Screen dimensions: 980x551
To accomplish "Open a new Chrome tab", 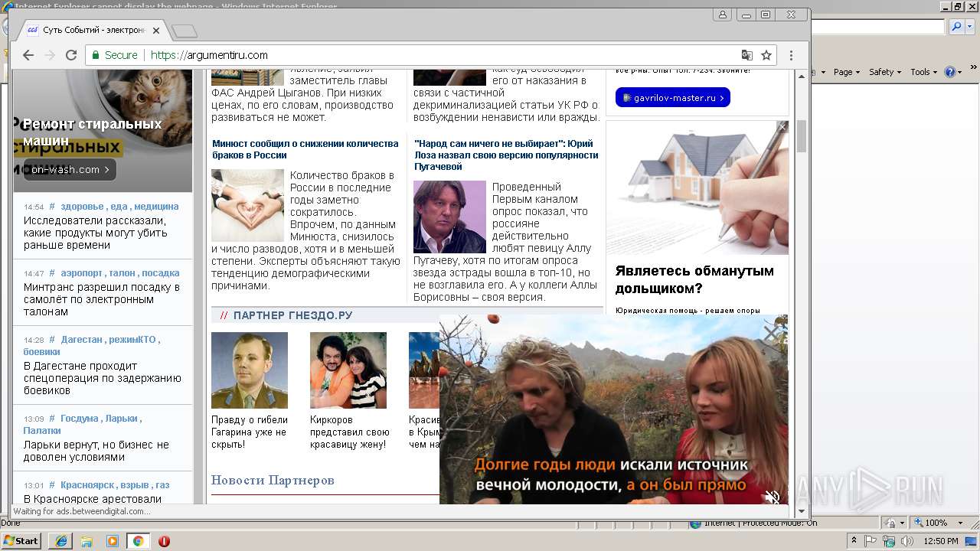I will pos(185,31).
